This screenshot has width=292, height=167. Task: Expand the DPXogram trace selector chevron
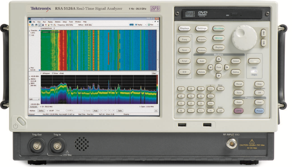(41, 73)
